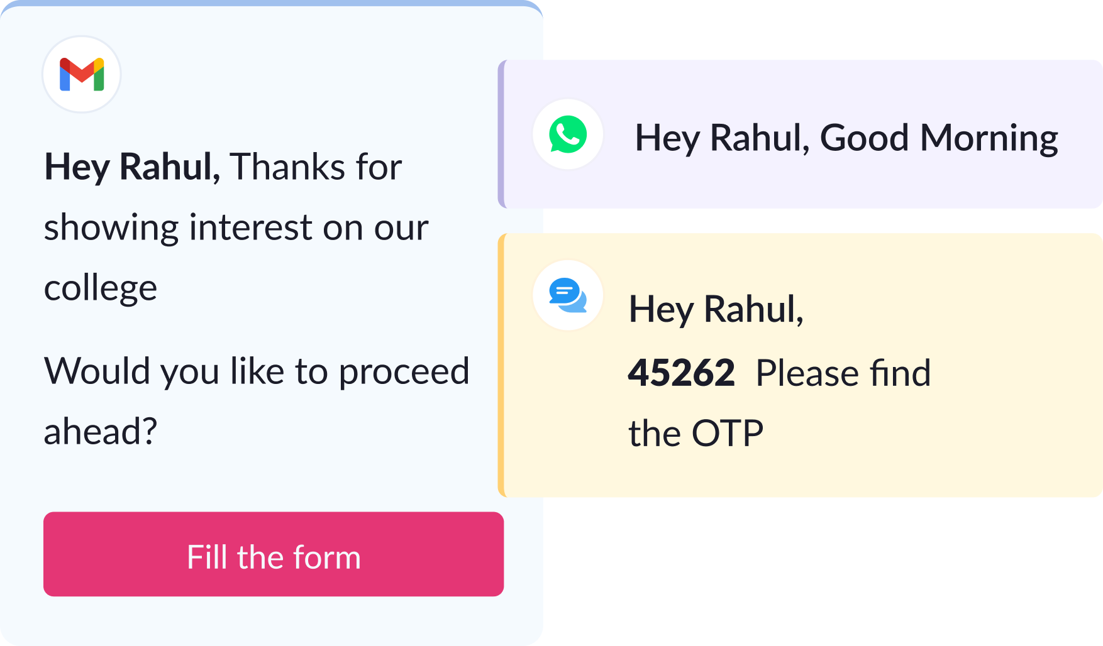The width and height of the screenshot is (1103, 646).
Task: Click the word Morning in WhatsApp notification
Action: 989,138
